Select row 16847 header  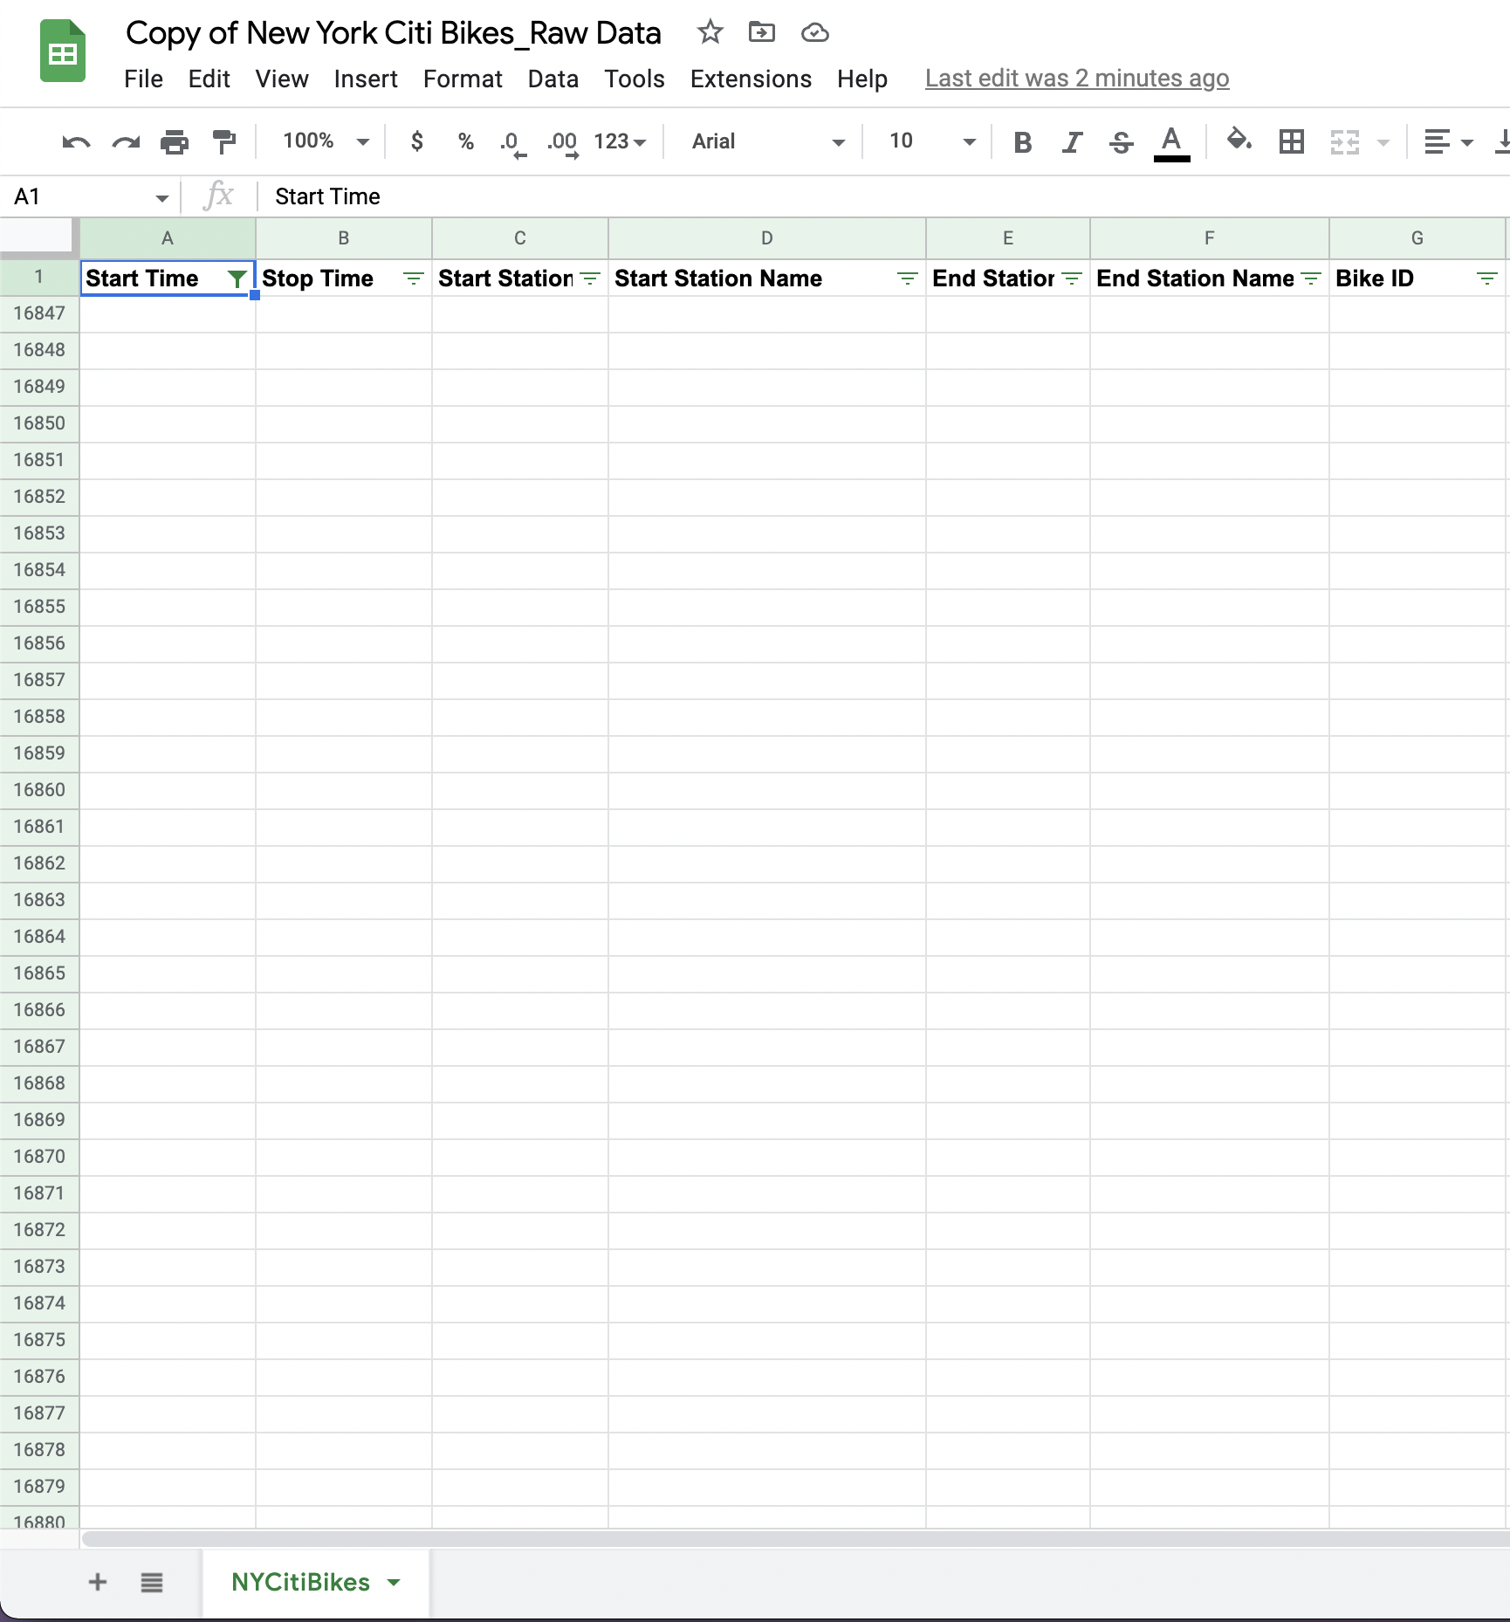[39, 313]
